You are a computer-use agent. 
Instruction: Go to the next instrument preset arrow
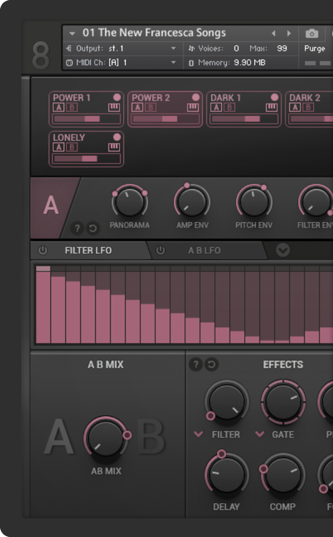click(289, 33)
